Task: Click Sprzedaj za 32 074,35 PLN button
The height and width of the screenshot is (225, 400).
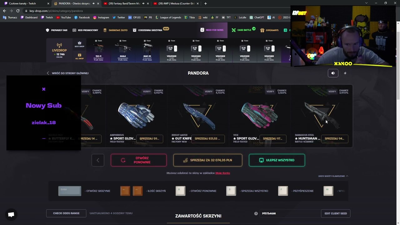Action: (208, 160)
